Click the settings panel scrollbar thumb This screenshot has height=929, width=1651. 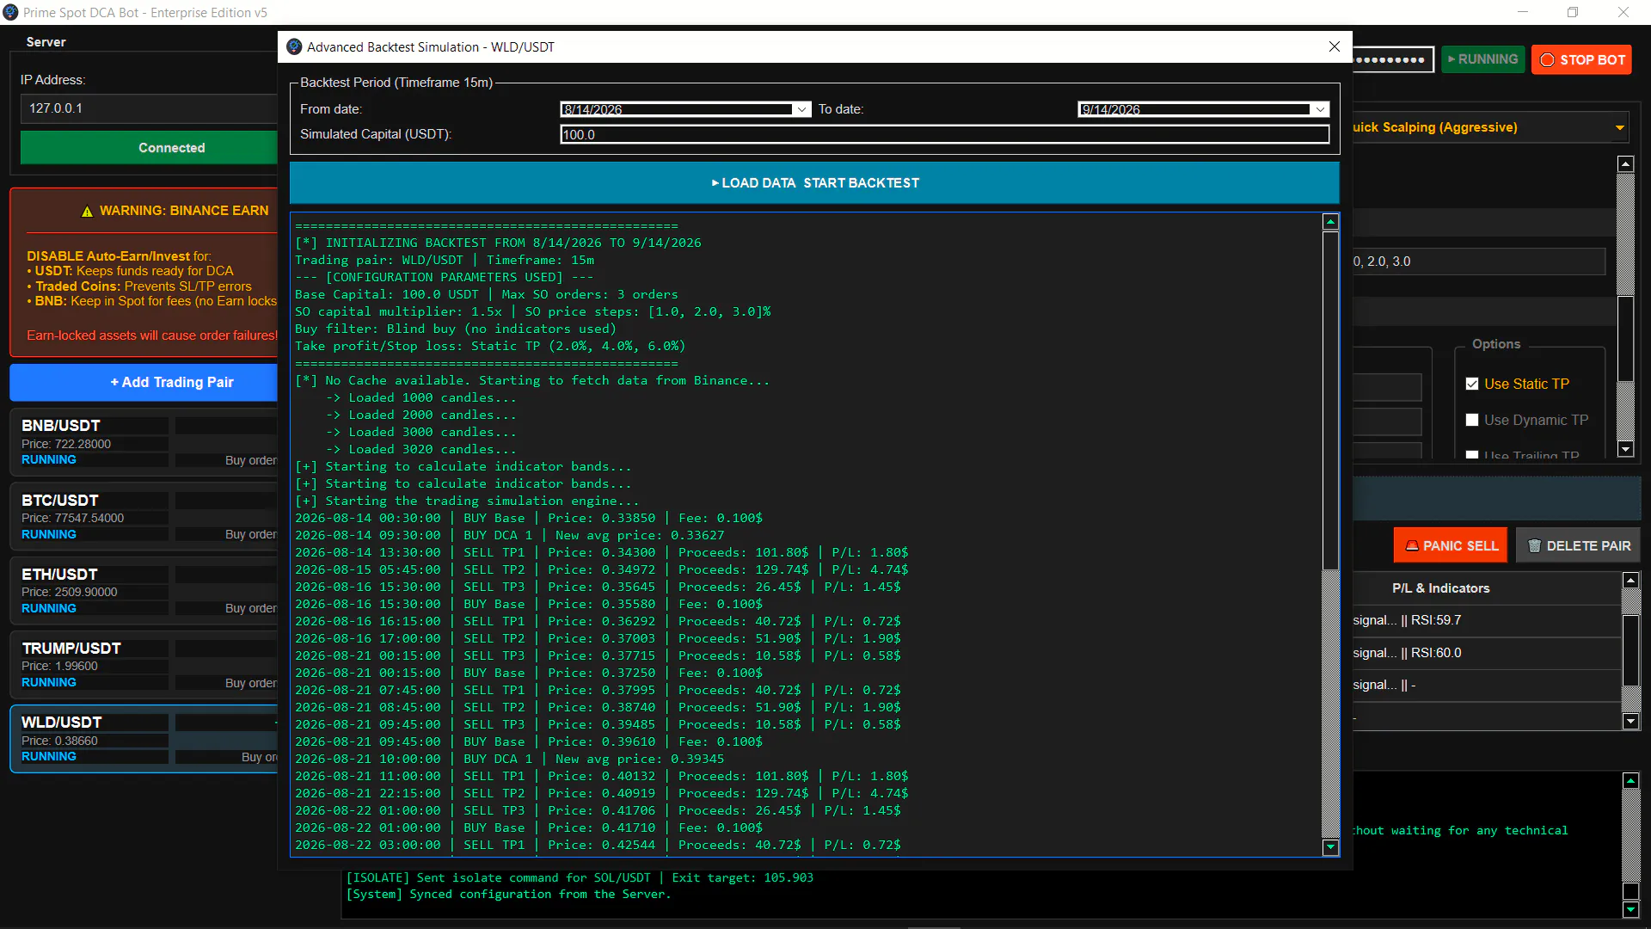pyautogui.click(x=1625, y=339)
